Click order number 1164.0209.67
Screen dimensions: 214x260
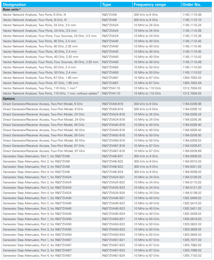[192, 146]
